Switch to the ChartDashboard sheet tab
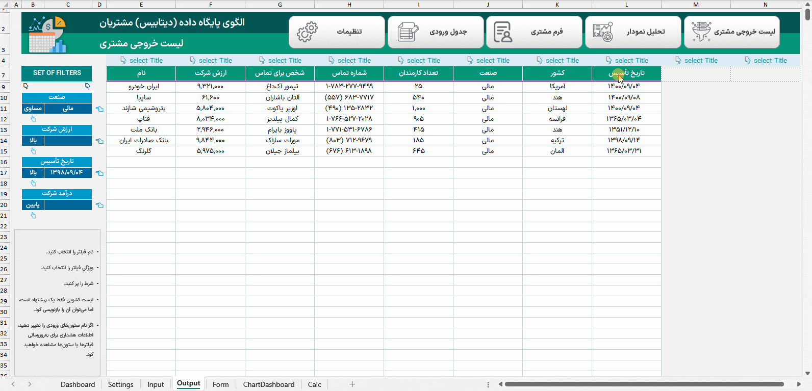 [x=269, y=384]
